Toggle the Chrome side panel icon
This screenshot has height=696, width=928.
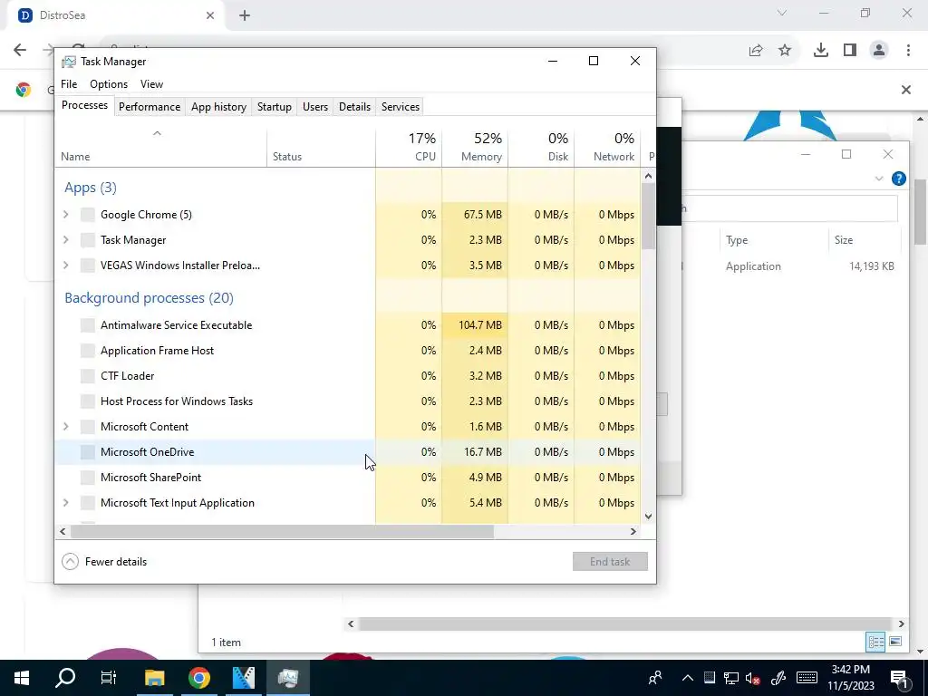pyautogui.click(x=850, y=51)
